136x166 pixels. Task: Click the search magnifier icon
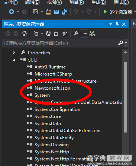(x=120, y=43)
